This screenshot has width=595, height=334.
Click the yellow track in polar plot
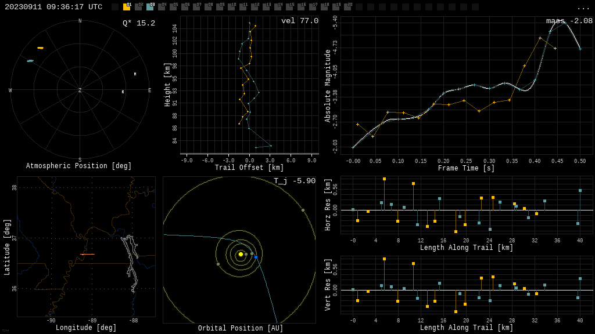coord(40,48)
